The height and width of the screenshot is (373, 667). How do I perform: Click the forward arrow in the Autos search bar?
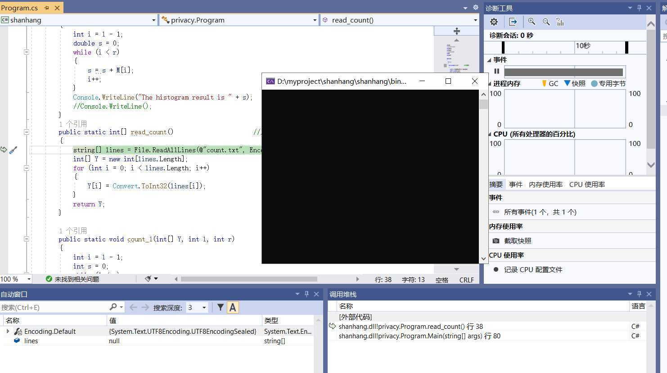coord(145,307)
